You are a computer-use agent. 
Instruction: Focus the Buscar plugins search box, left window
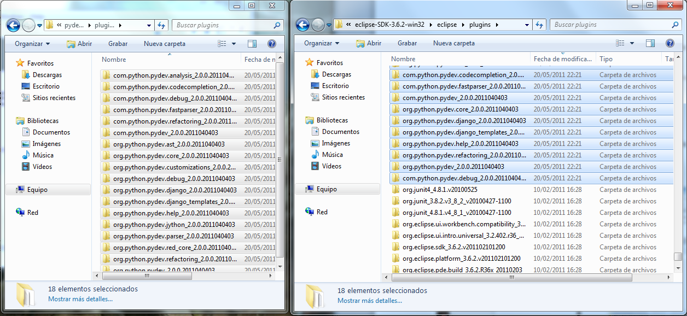click(228, 25)
